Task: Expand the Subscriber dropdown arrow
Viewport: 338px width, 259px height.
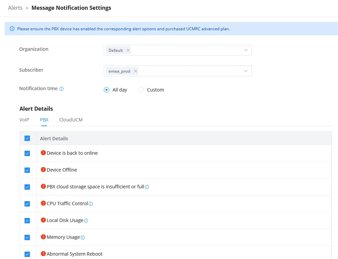Action: pyautogui.click(x=246, y=71)
